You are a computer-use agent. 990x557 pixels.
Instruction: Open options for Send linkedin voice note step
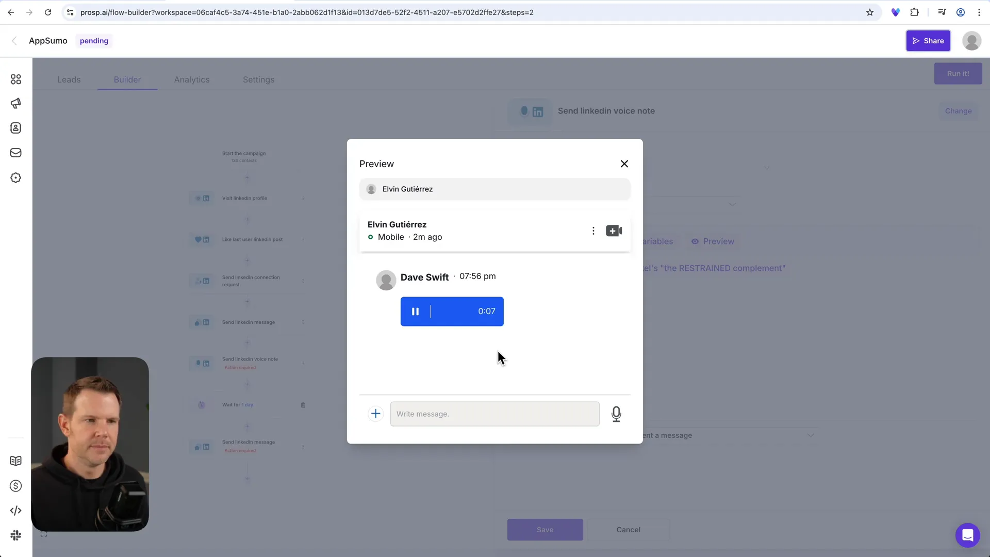click(x=303, y=363)
